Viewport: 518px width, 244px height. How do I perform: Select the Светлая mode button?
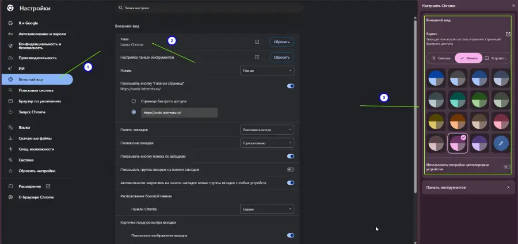[441, 58]
